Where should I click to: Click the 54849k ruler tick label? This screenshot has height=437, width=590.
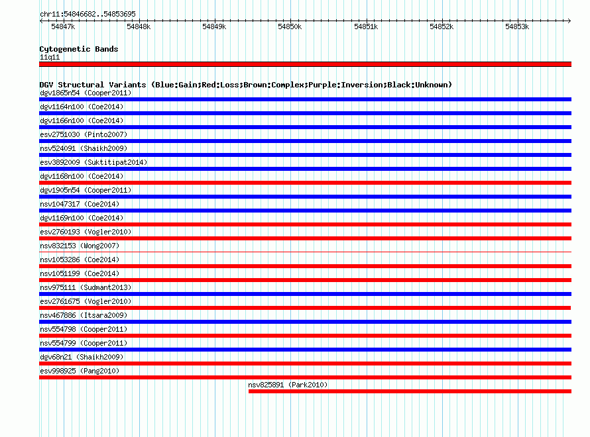[215, 26]
